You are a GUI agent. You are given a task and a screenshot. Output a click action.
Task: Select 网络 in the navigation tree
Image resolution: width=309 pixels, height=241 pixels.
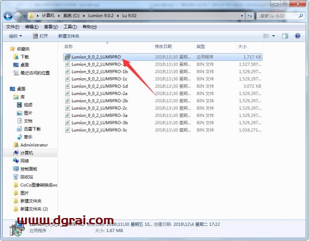[25, 161]
